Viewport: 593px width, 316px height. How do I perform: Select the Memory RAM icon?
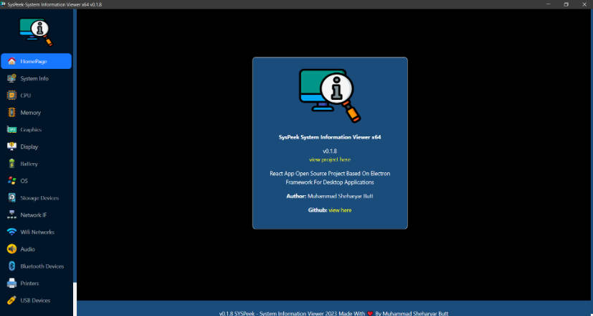click(11, 113)
